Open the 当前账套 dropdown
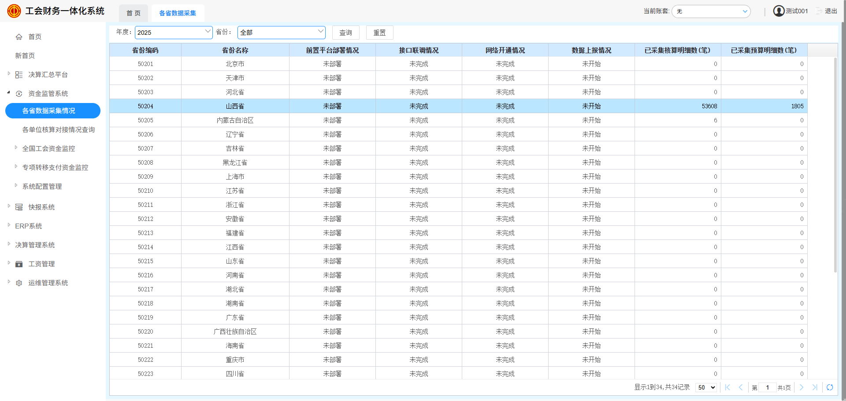This screenshot has height=401, width=846. 711,11
